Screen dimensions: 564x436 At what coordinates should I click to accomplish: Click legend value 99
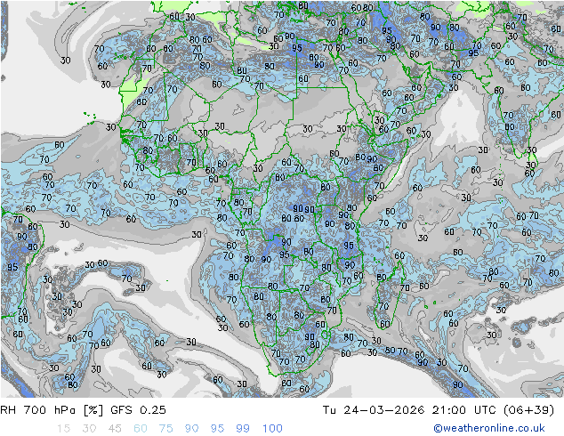pos(243,428)
